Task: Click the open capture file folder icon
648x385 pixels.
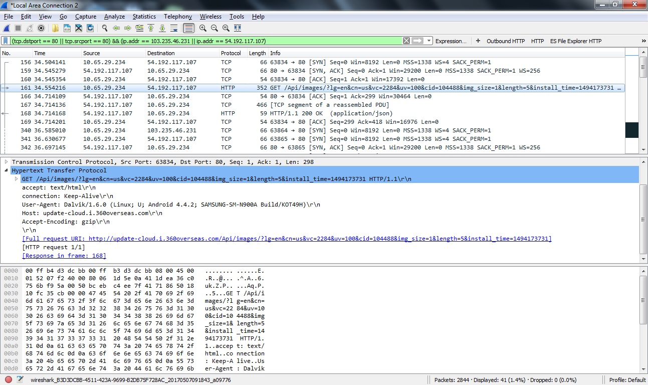Action: point(55,28)
